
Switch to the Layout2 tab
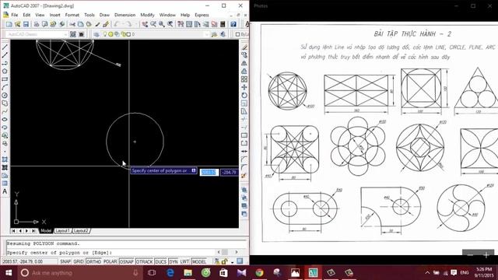[x=81, y=231]
